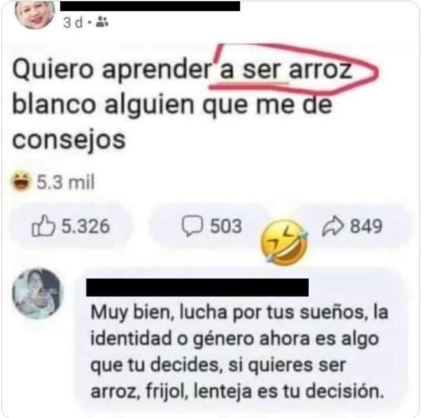Click the 5.3 mil reactions count
The image size is (422, 418).
point(66,182)
